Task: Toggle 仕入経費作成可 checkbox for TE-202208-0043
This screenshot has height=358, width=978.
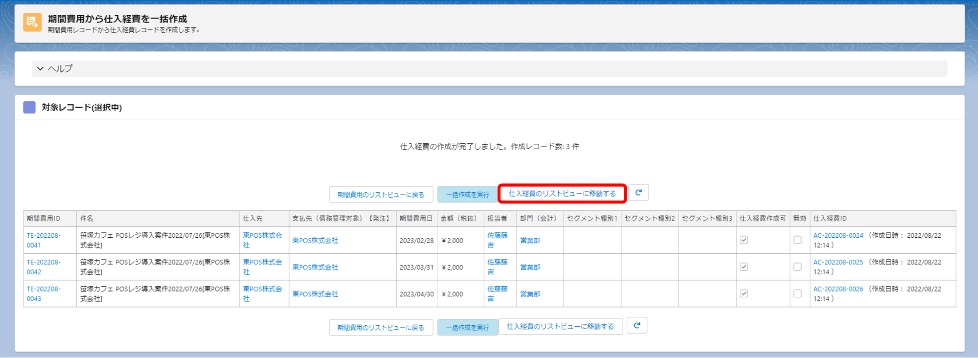Action: pos(744,293)
